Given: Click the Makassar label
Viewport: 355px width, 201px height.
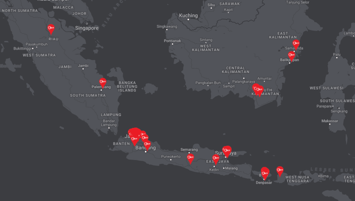Looking at the screenshot, I should [x=330, y=121].
